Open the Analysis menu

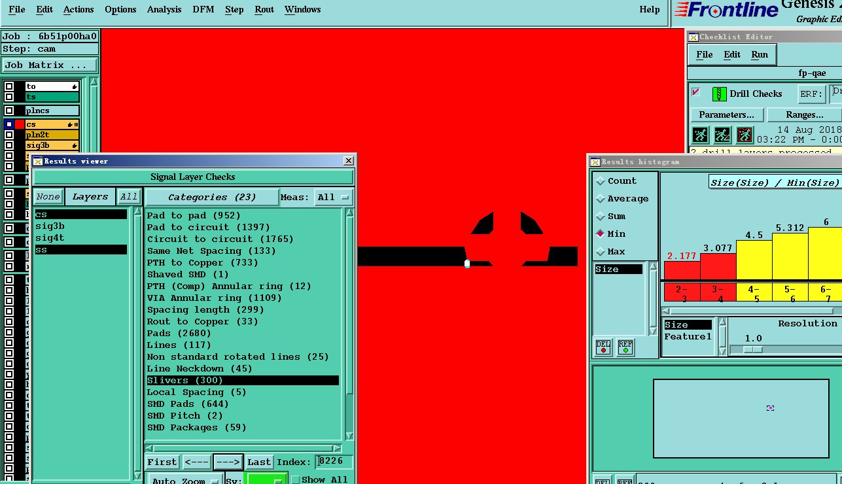pyautogui.click(x=164, y=10)
